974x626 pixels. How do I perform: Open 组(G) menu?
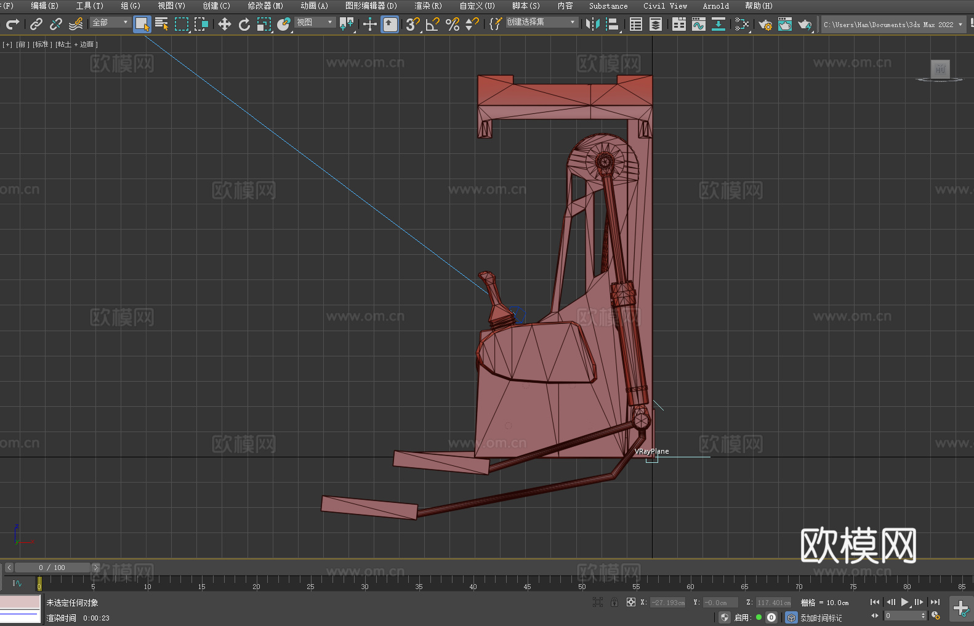[x=131, y=6]
